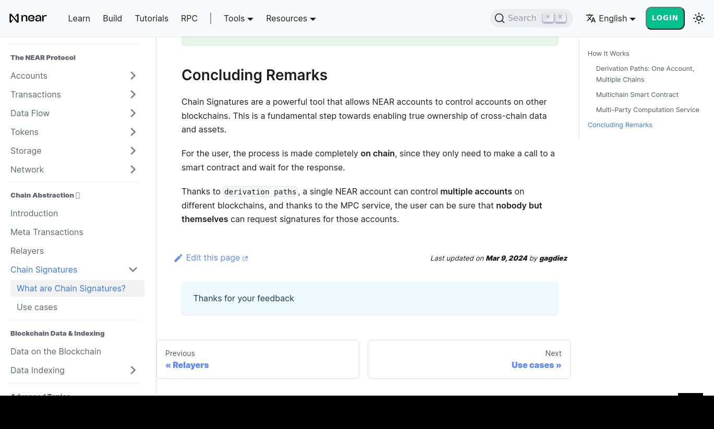Collapse the Chain Signatures section
Image resolution: width=714 pixels, height=429 pixels.
[133, 269]
